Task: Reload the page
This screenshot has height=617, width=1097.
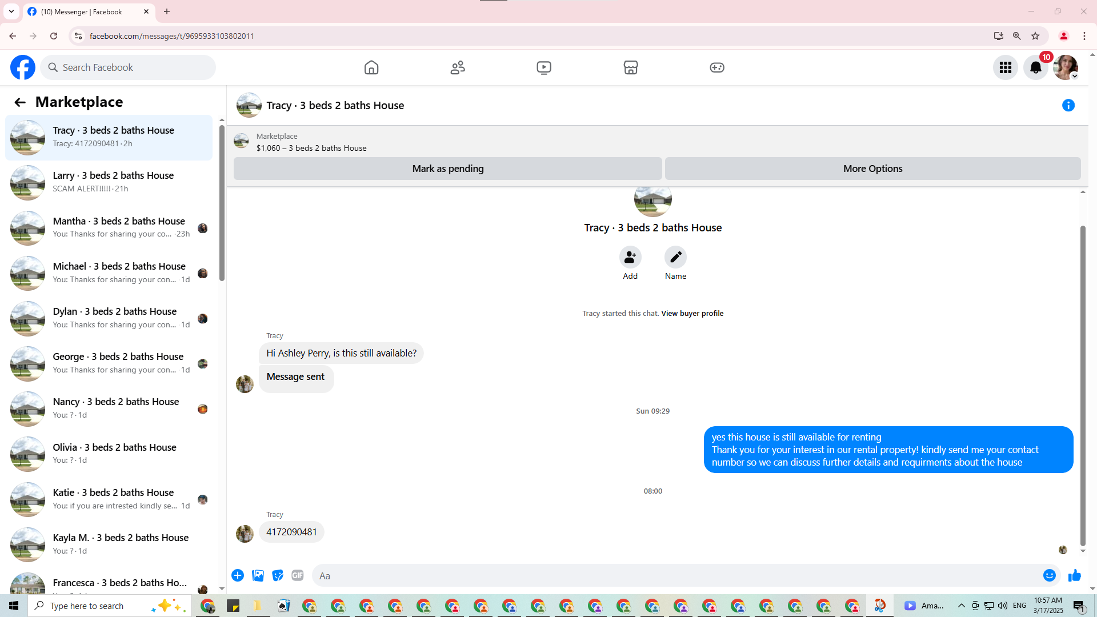Action: 54,36
